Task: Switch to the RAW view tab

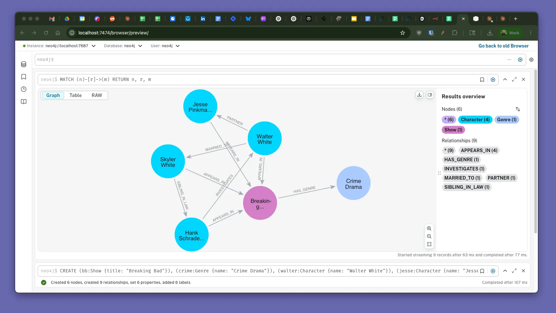Action: [97, 95]
